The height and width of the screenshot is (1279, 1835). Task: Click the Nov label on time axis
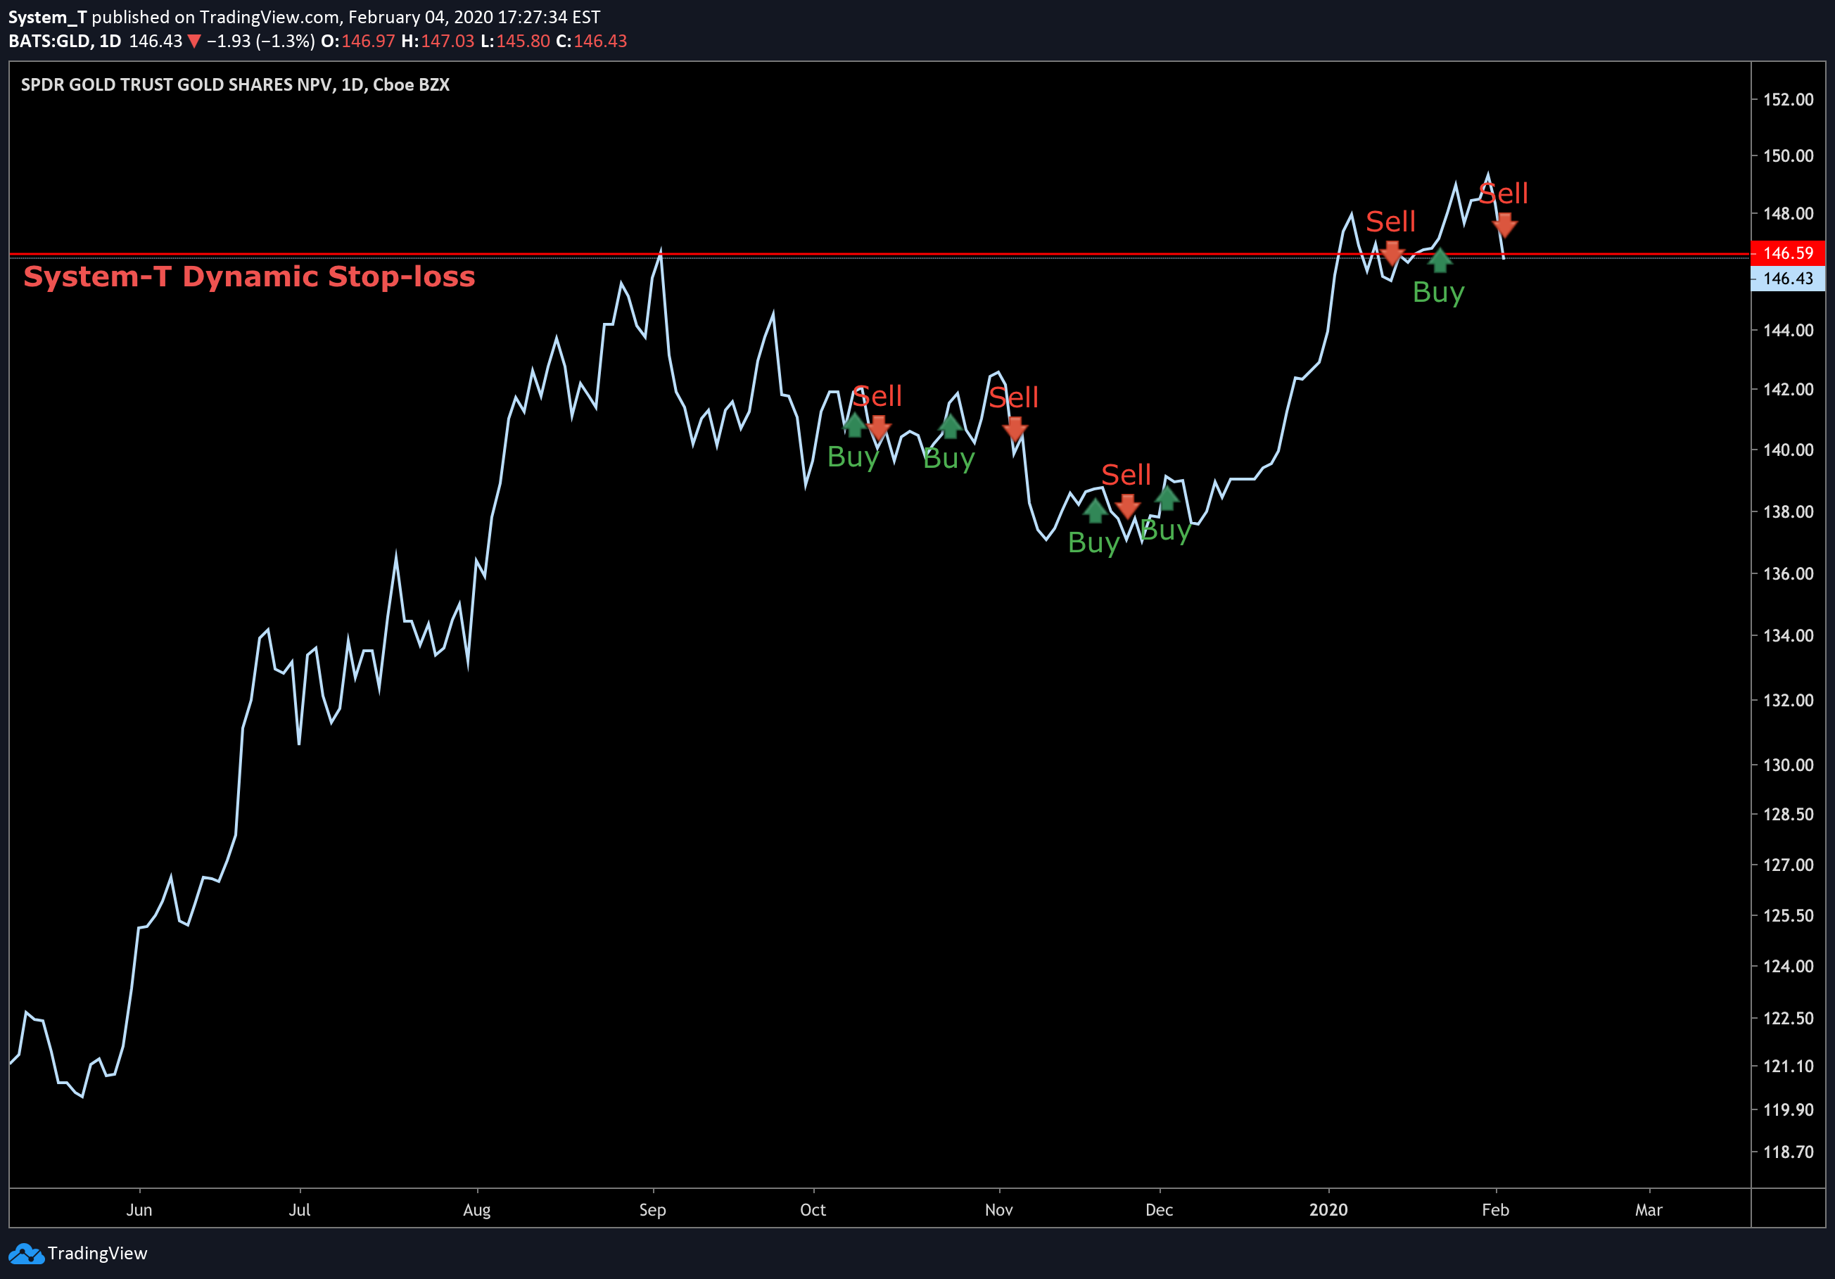tap(999, 1209)
